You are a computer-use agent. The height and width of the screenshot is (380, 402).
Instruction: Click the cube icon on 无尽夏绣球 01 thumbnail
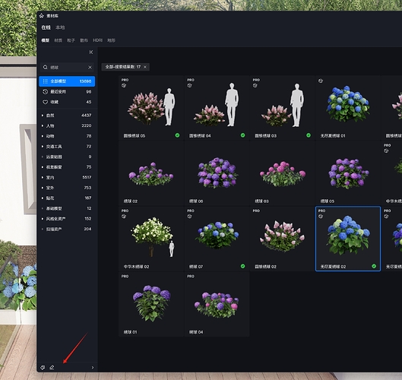(321, 81)
